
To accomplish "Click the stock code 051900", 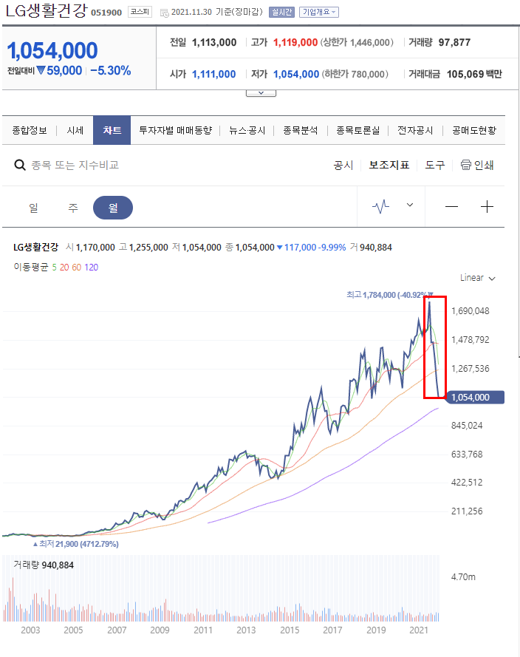I will [x=106, y=13].
